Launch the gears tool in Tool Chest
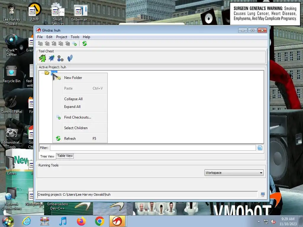The image size is (303, 227). pyautogui.click(x=60, y=58)
